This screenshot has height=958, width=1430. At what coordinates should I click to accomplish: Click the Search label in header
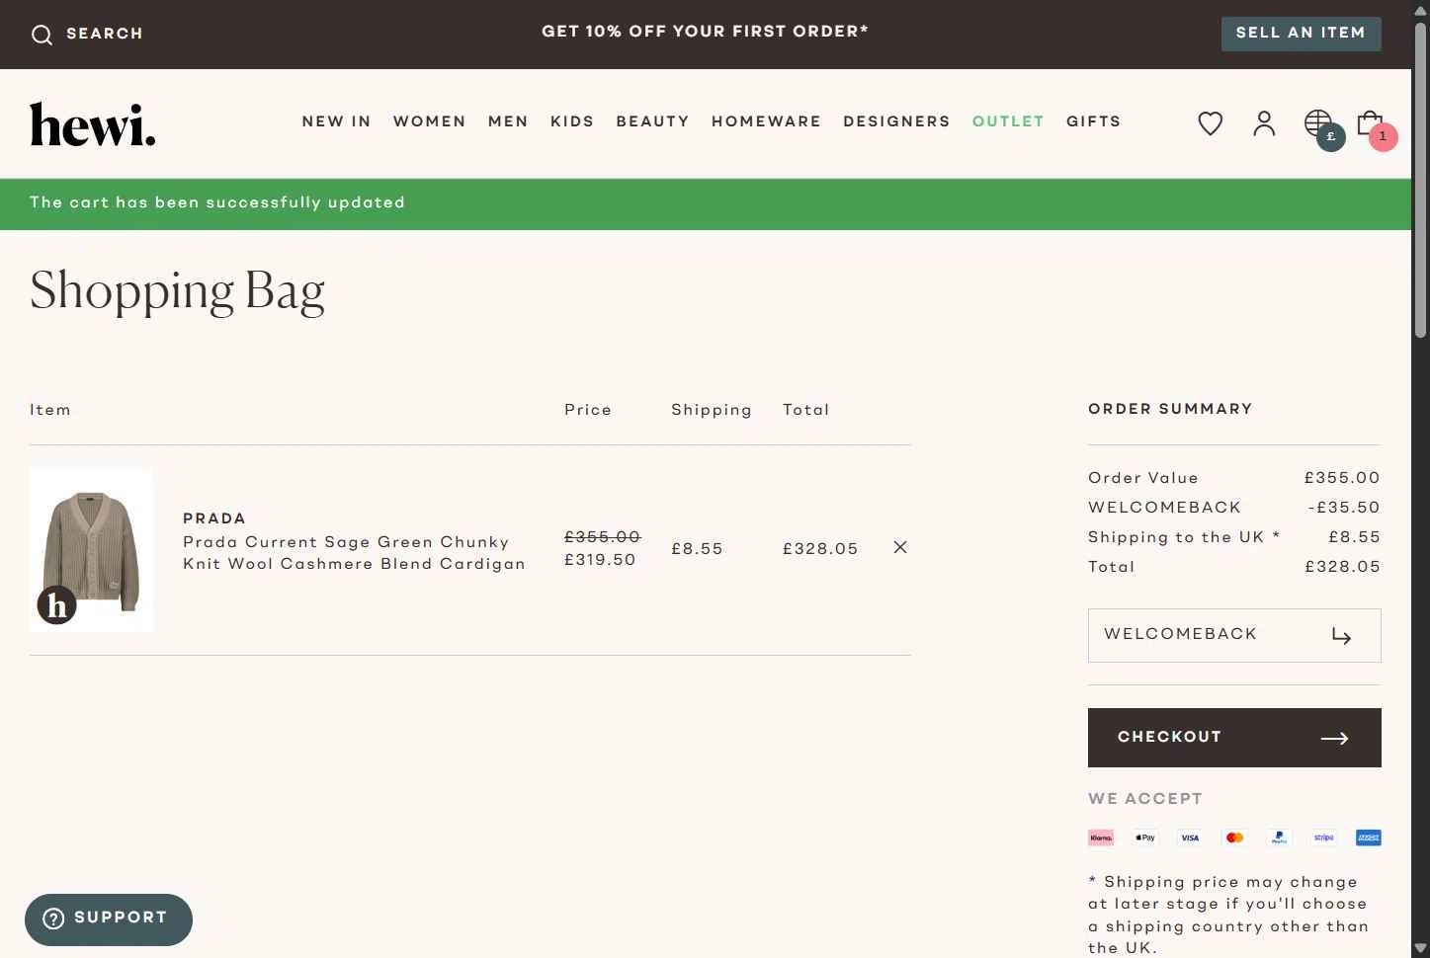click(x=105, y=34)
